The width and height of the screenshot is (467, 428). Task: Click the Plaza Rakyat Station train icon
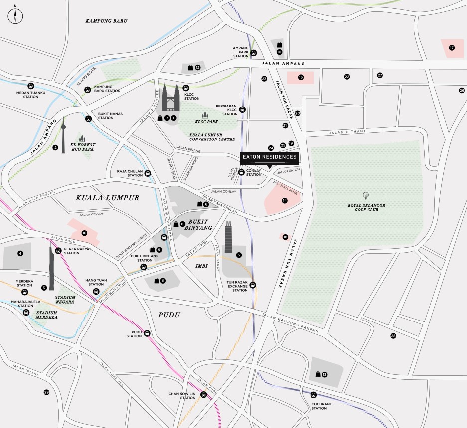coord(59,251)
